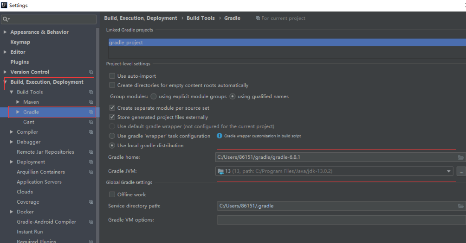Expand the Compiler tree node
This screenshot has width=466, height=243.
pos(12,132)
